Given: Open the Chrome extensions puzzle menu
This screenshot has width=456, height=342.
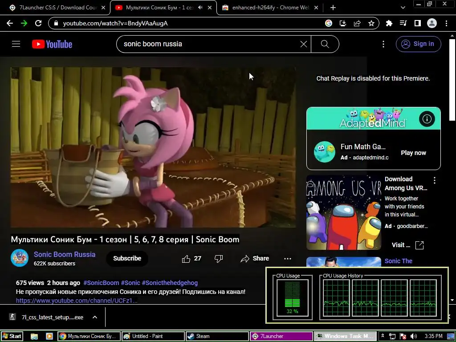Looking at the screenshot, I should click(389, 23).
